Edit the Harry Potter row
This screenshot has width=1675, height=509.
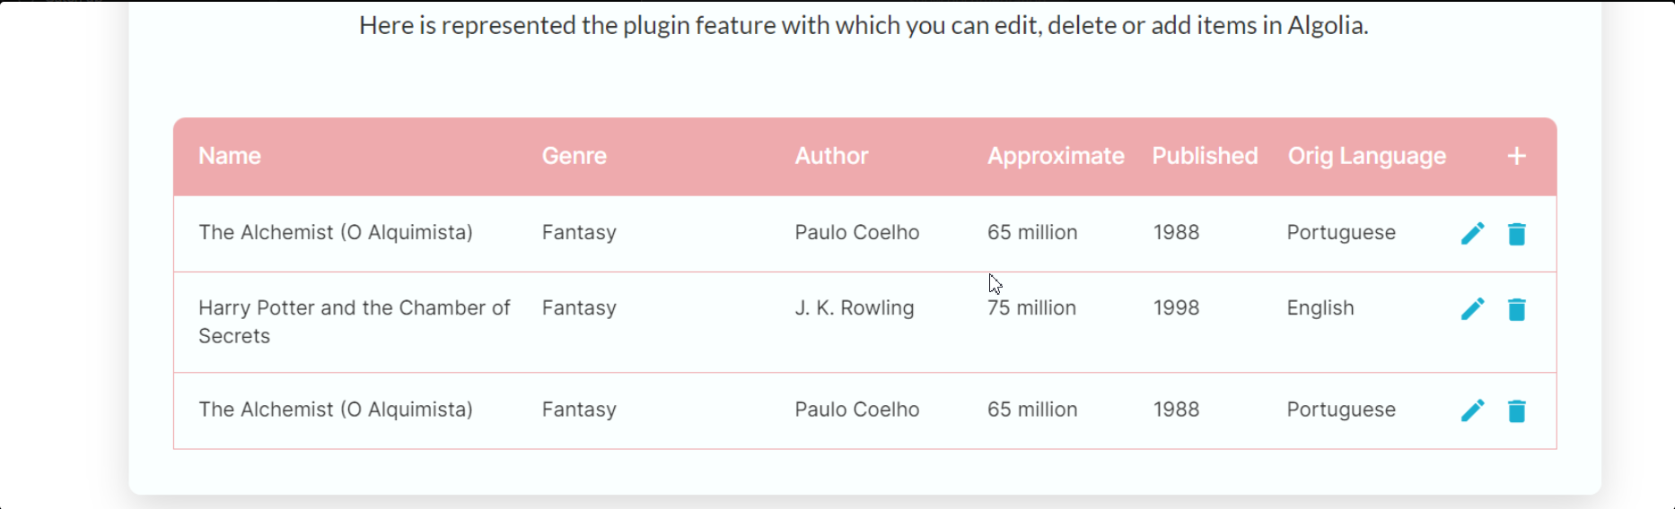coord(1472,309)
